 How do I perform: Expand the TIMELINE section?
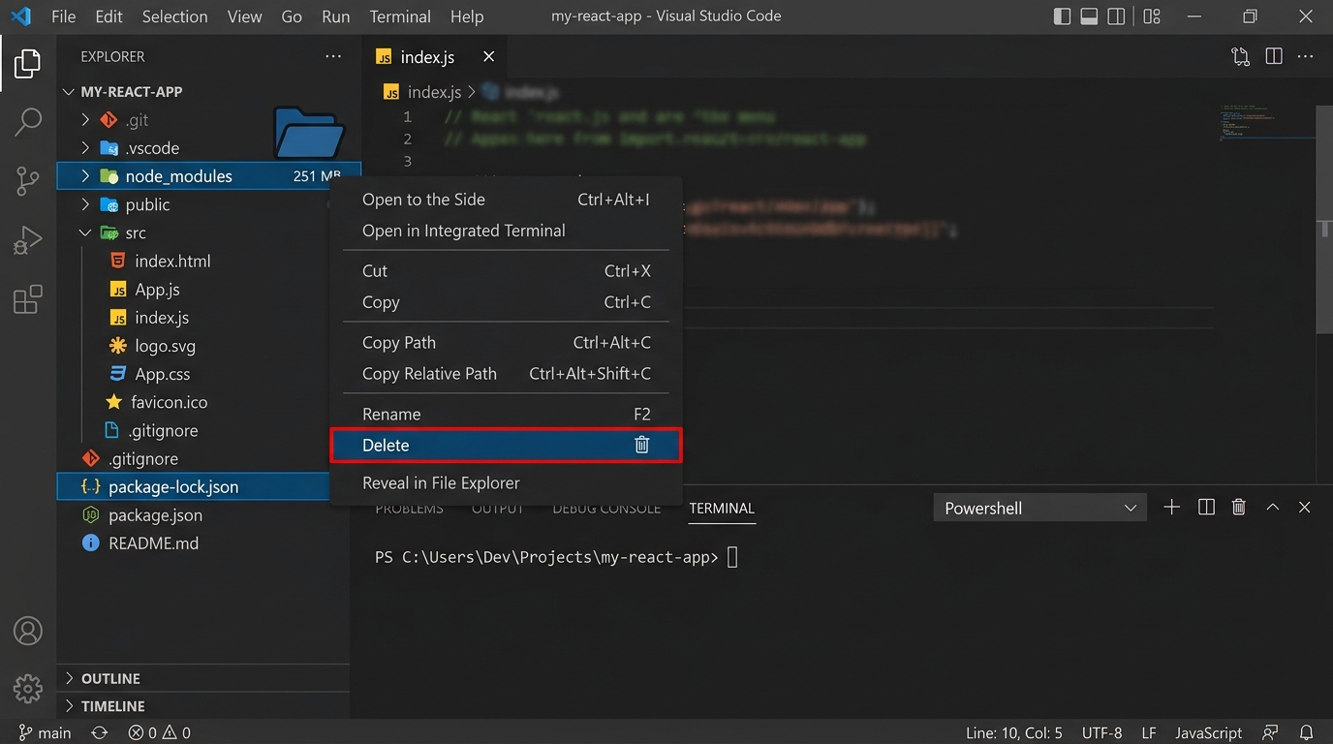(203, 706)
